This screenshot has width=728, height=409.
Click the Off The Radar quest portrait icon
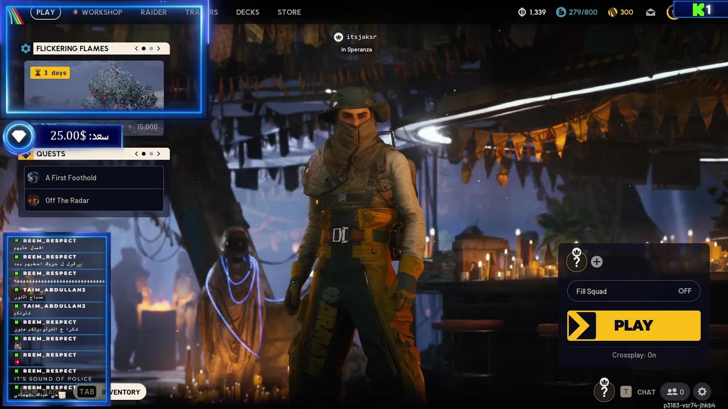click(x=34, y=200)
